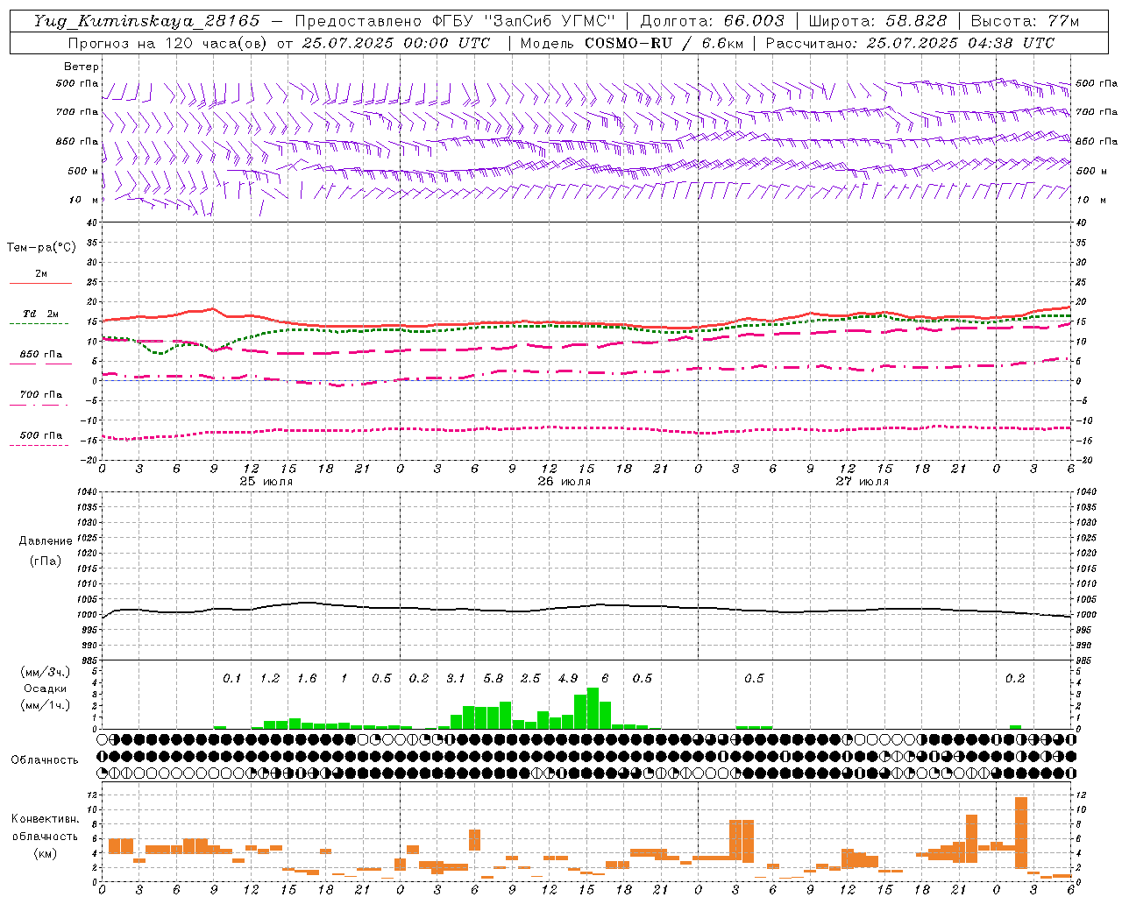Click the '25 июля' date label
Image resolution: width=1122 pixels, height=897 pixels.
pyautogui.click(x=266, y=481)
